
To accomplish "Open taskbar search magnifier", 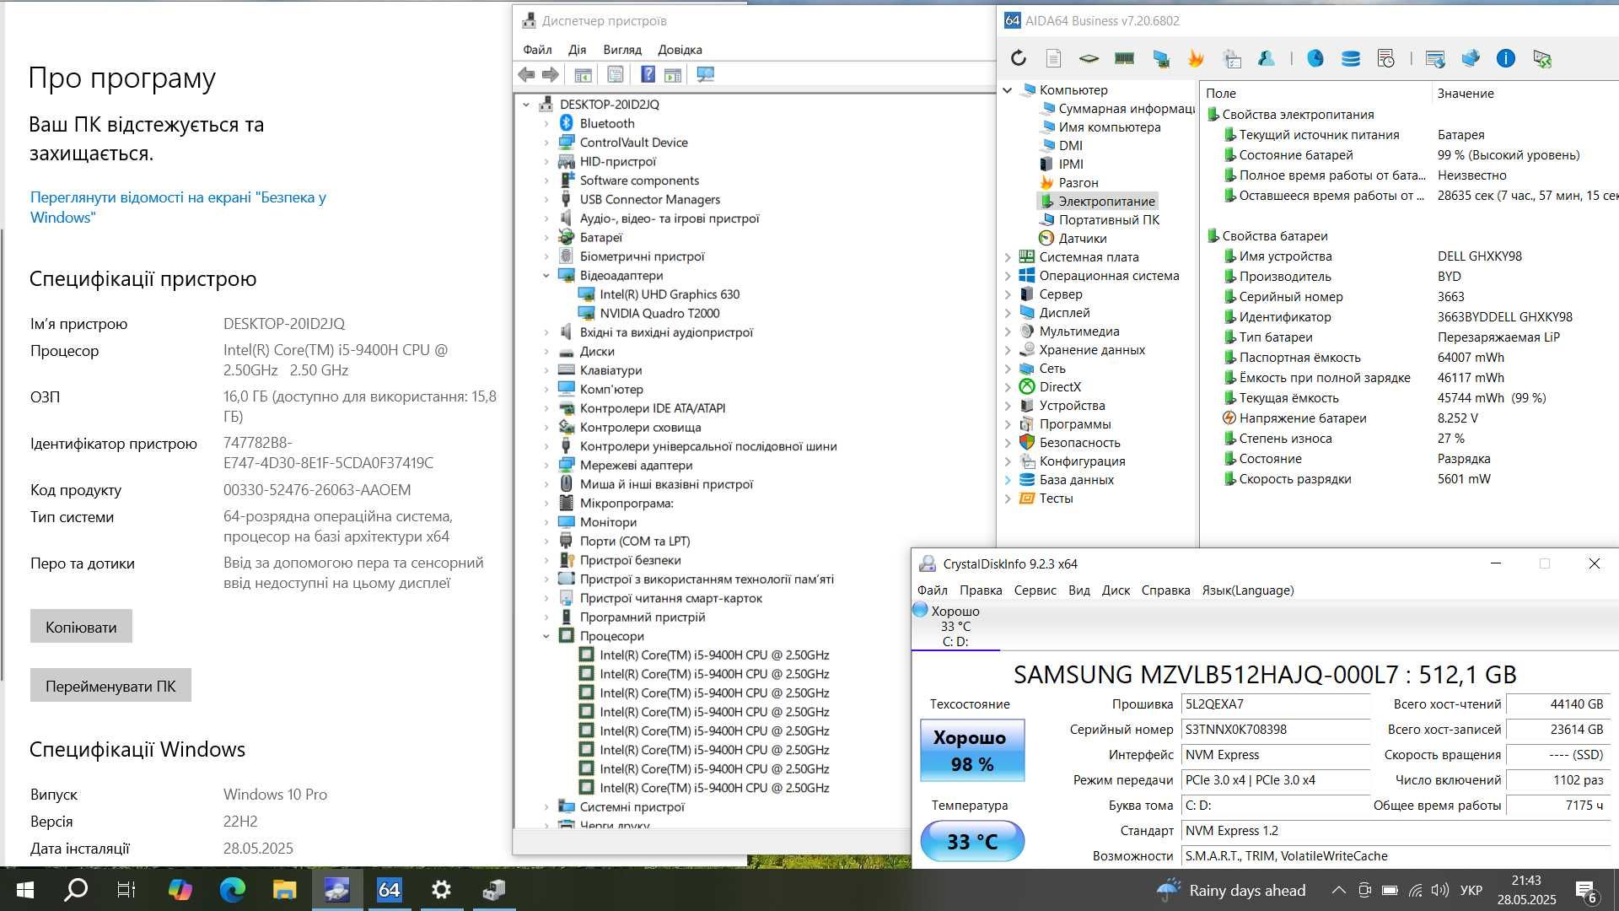I will click(76, 890).
